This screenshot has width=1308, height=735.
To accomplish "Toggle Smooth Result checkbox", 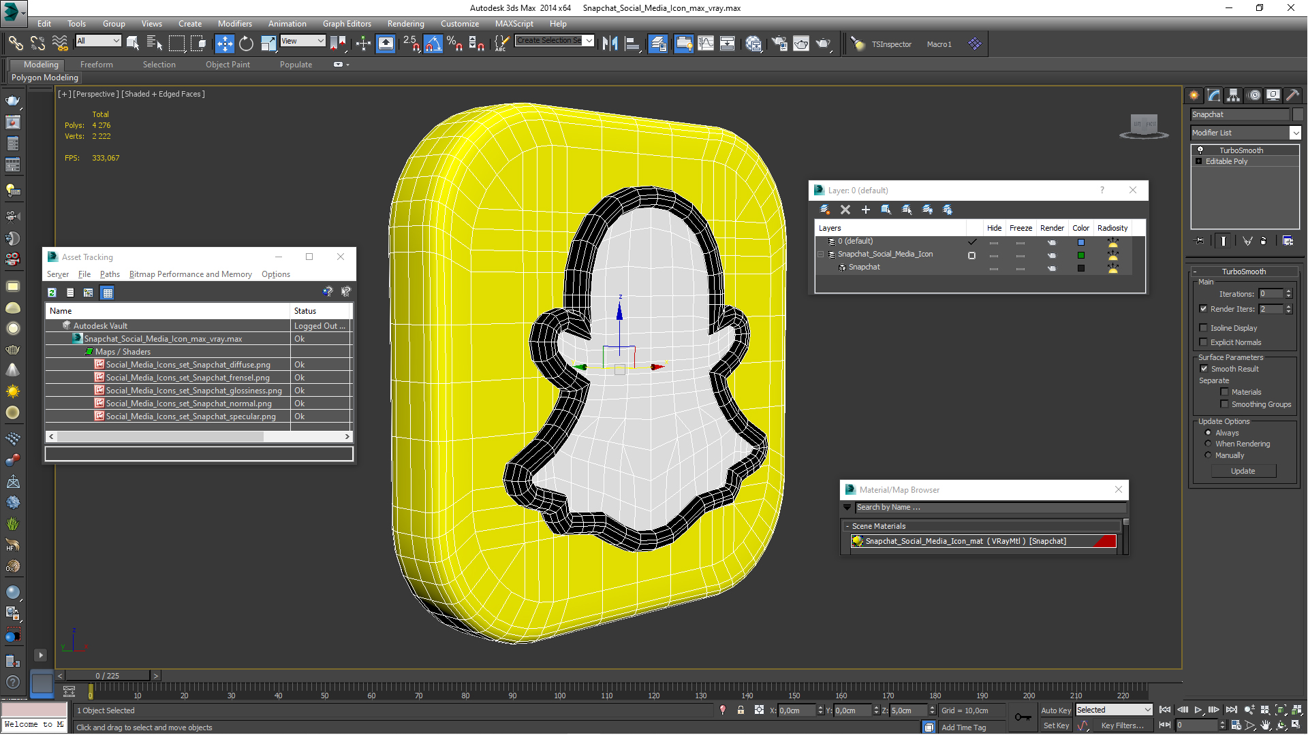I will click(1204, 368).
